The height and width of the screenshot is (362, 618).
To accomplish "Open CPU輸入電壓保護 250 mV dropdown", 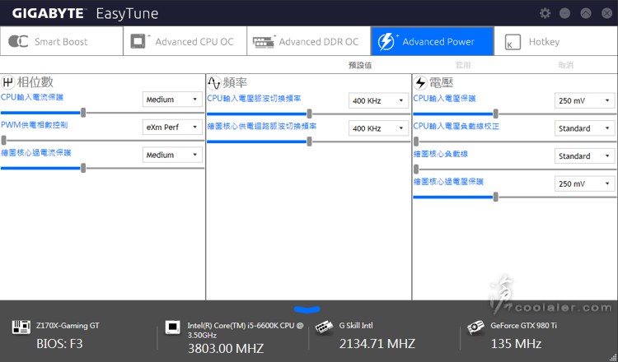I will pyautogui.click(x=584, y=100).
